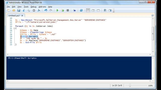The height and width of the screenshot is (90, 161).
Task: Click console pane scroll down arrow
Action: [x=153, y=78]
